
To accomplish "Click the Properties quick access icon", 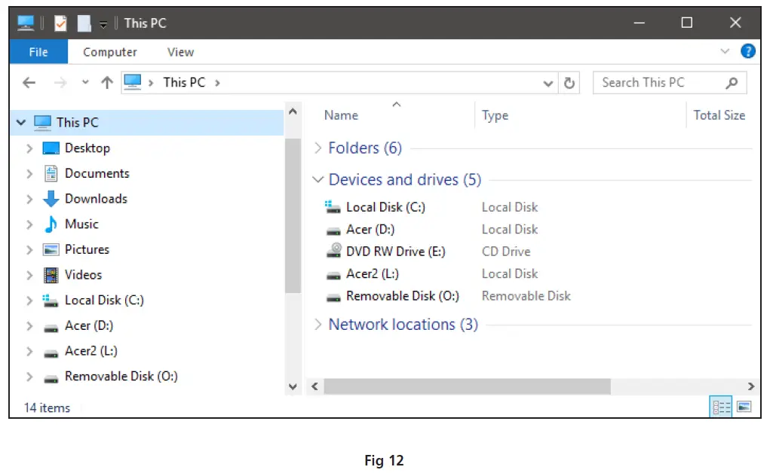I will click(x=61, y=23).
